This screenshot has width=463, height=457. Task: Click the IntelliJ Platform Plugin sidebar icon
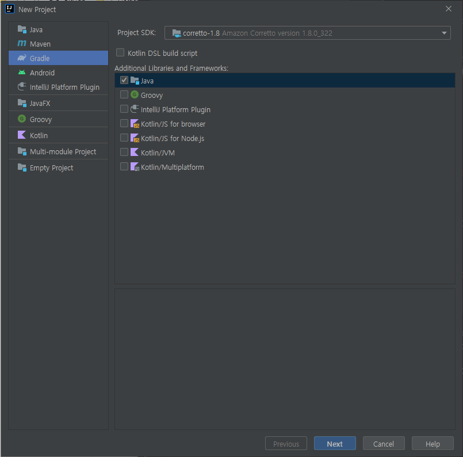click(x=22, y=86)
